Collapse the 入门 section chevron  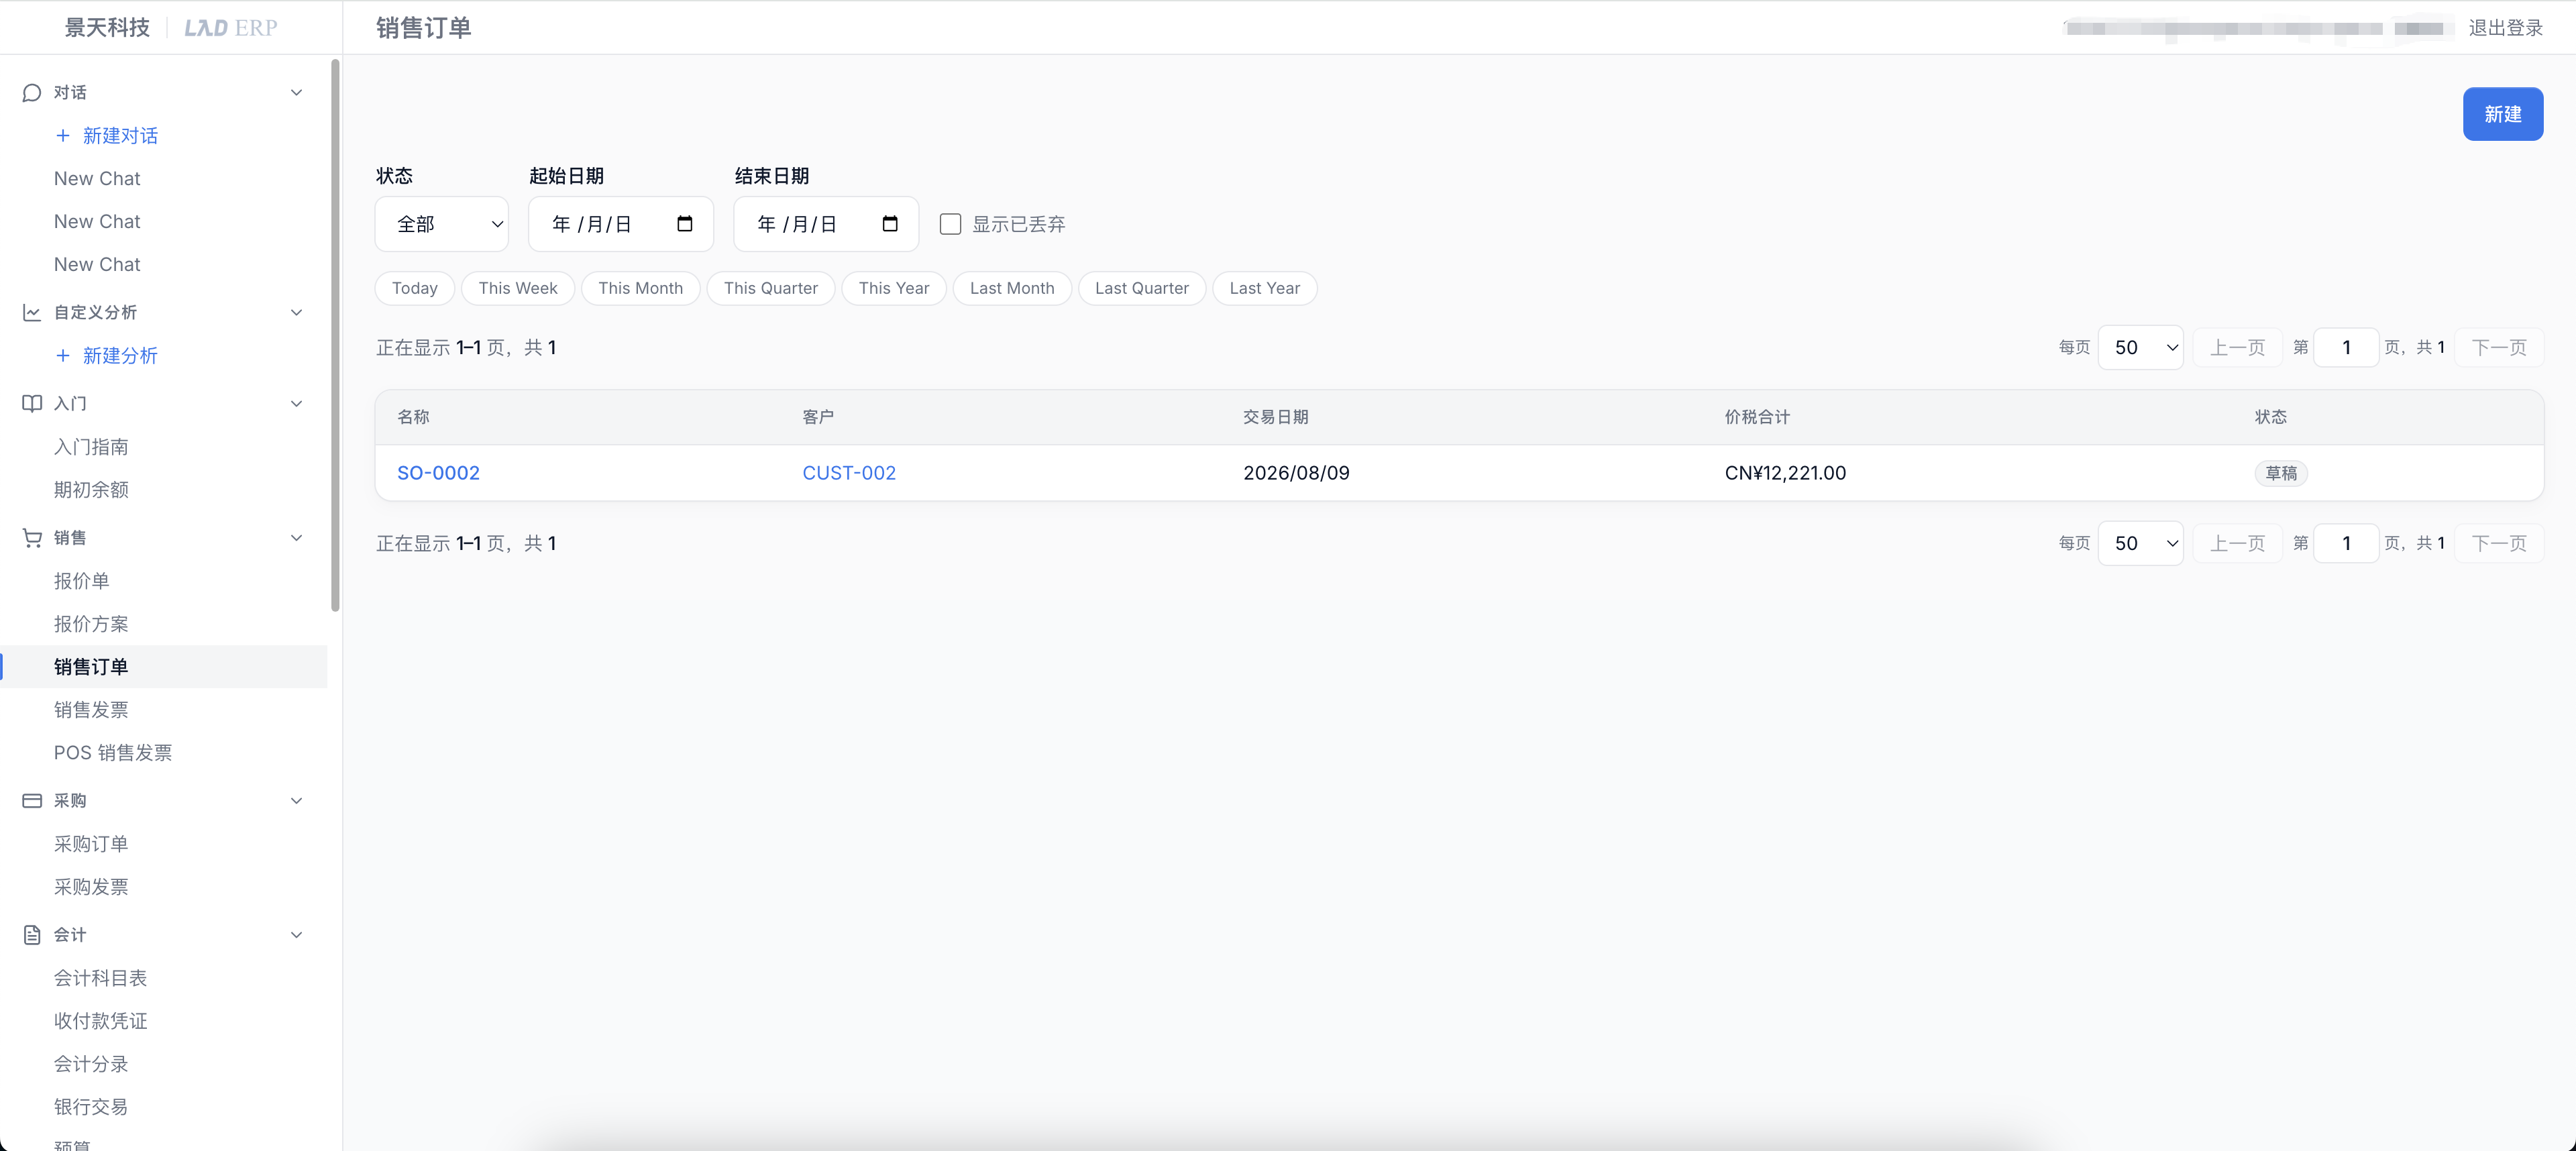[x=296, y=403]
